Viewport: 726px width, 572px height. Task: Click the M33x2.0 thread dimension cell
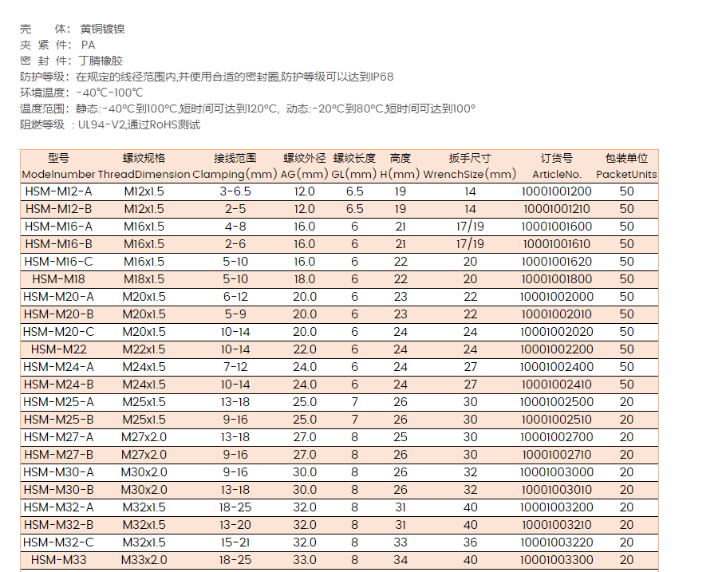click(144, 560)
